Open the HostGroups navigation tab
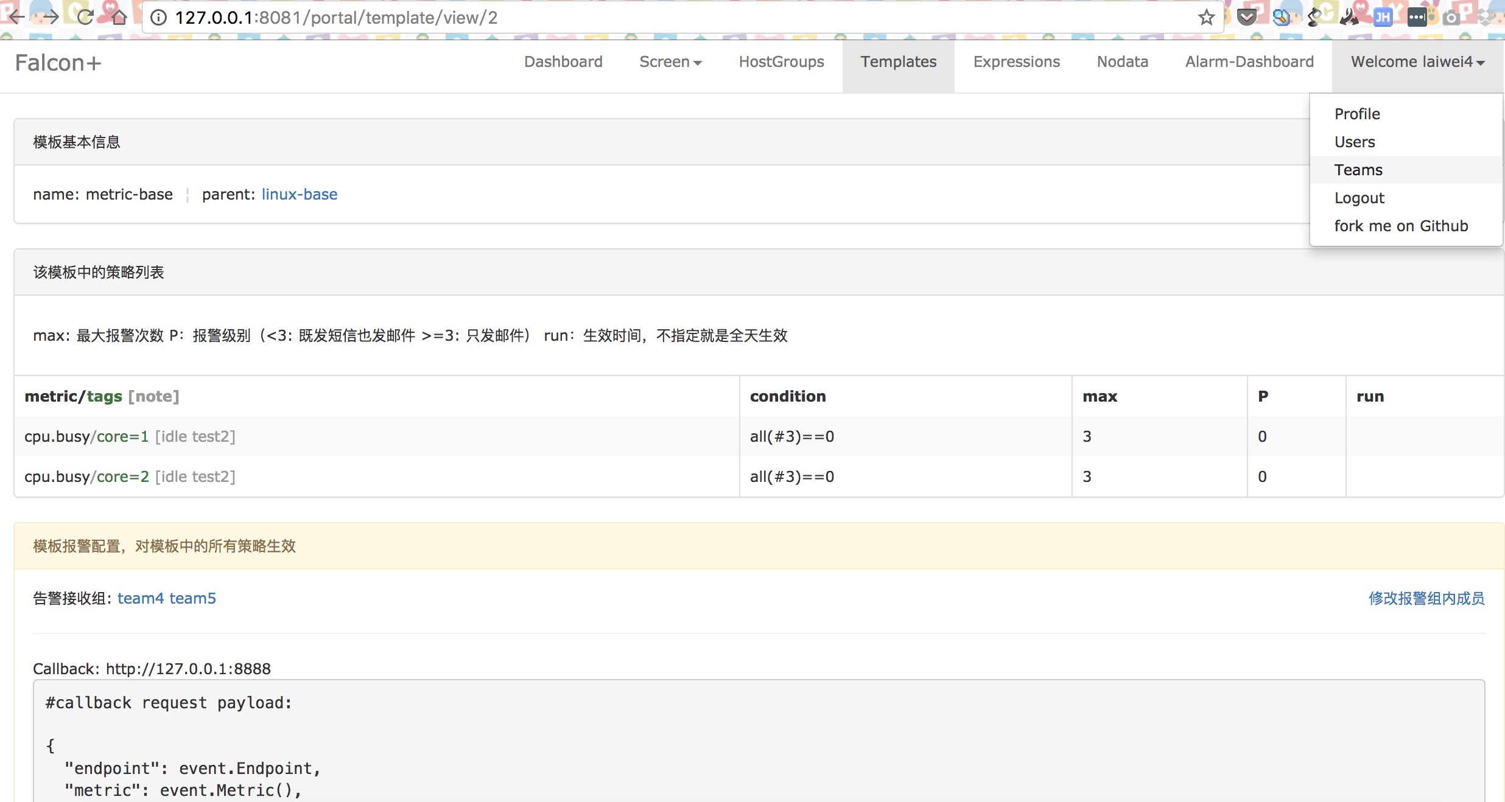The width and height of the screenshot is (1505, 802). pos(781,62)
